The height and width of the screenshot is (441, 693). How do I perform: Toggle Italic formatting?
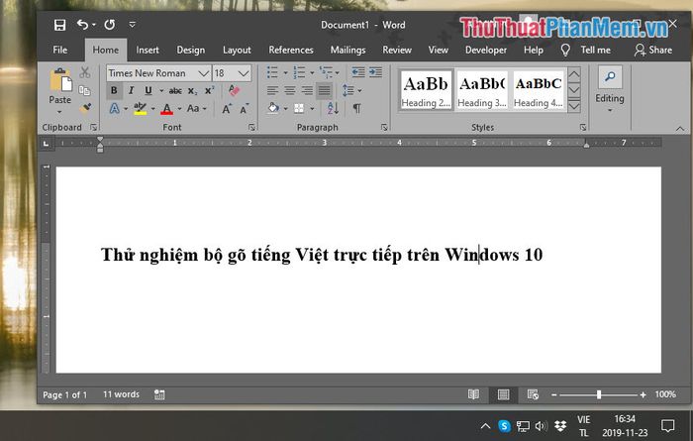pyautogui.click(x=131, y=90)
